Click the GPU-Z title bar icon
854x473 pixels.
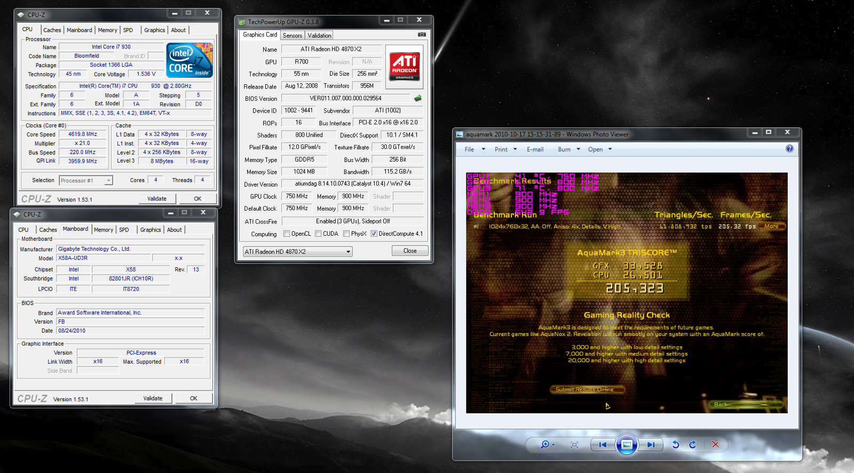[x=242, y=22]
